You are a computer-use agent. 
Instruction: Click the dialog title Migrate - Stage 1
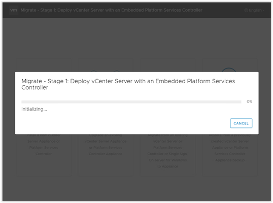pos(128,84)
